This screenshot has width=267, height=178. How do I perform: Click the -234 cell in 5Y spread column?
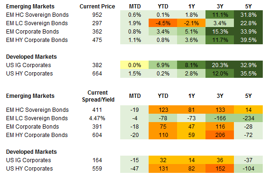pyautogui.click(x=248, y=118)
